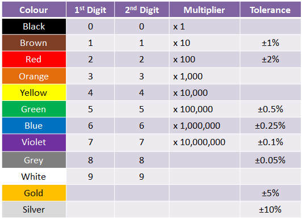Viewport: 302px width, 220px height.
Task: Click the Black colour swatch cell
Action: [34, 26]
